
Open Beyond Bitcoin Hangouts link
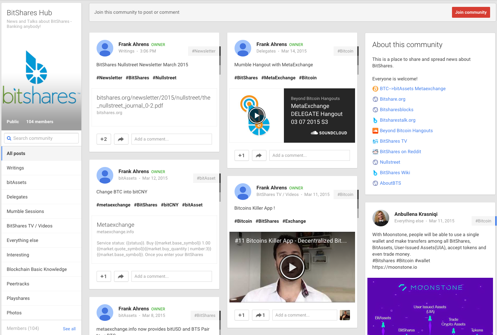[406, 131]
